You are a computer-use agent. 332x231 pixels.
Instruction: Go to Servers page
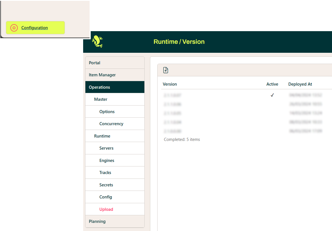click(x=106, y=148)
